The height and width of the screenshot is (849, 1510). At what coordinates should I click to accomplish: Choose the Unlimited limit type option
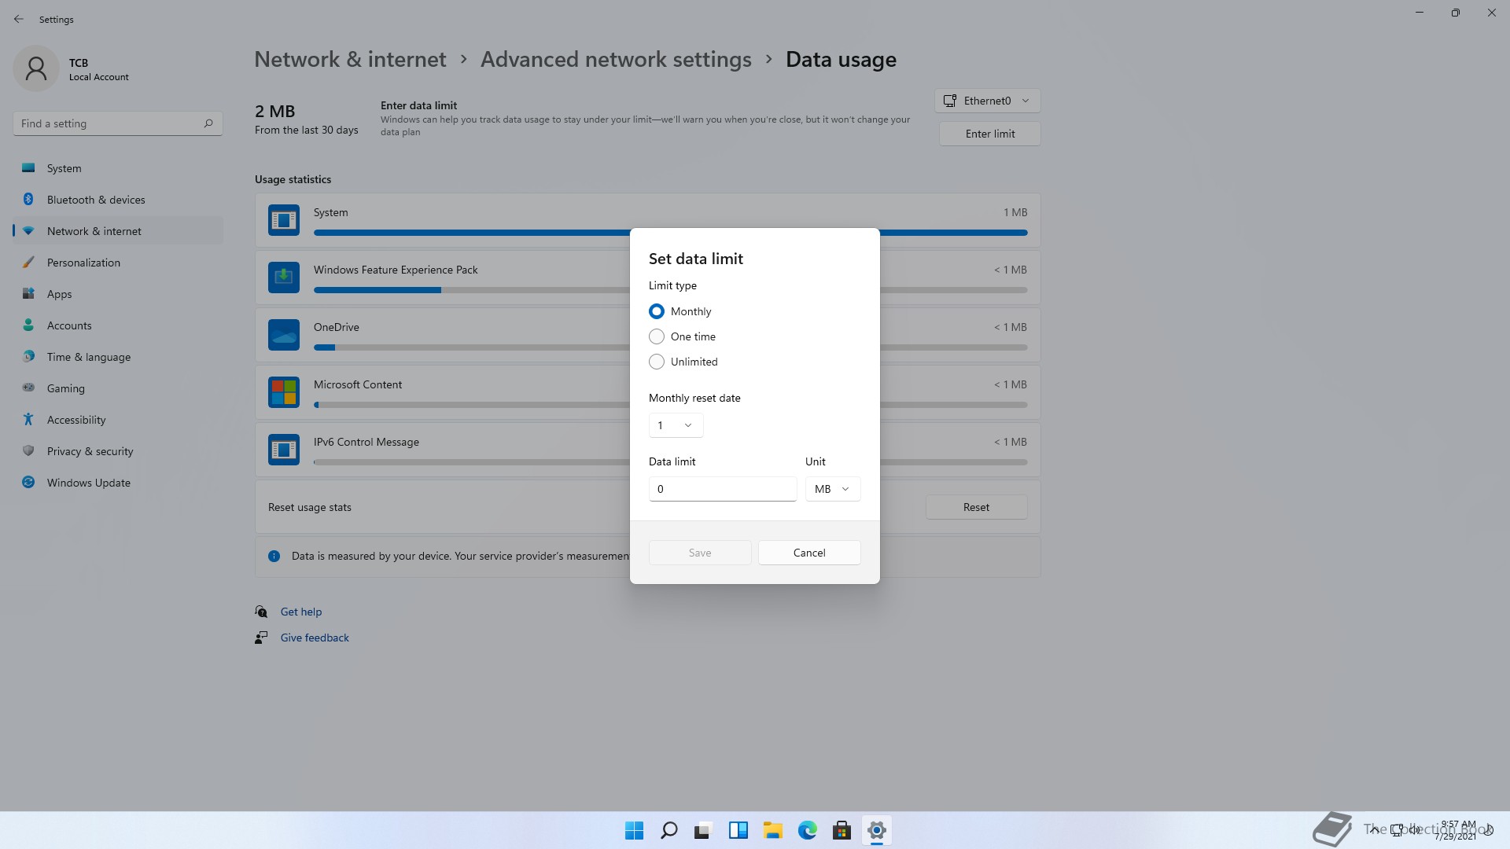(657, 362)
